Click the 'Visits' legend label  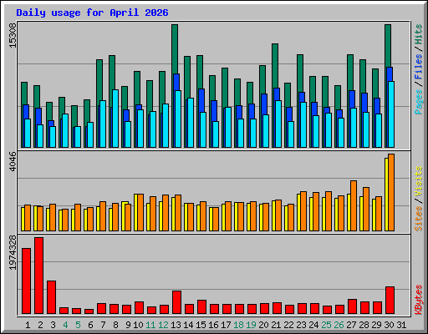(x=419, y=182)
